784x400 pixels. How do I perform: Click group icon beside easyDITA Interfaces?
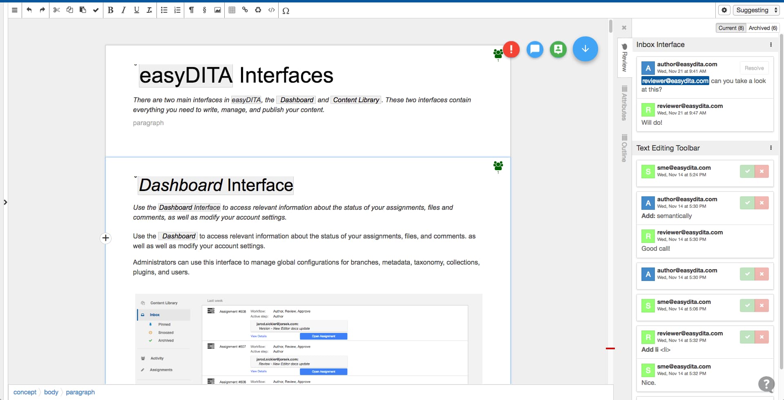[498, 54]
